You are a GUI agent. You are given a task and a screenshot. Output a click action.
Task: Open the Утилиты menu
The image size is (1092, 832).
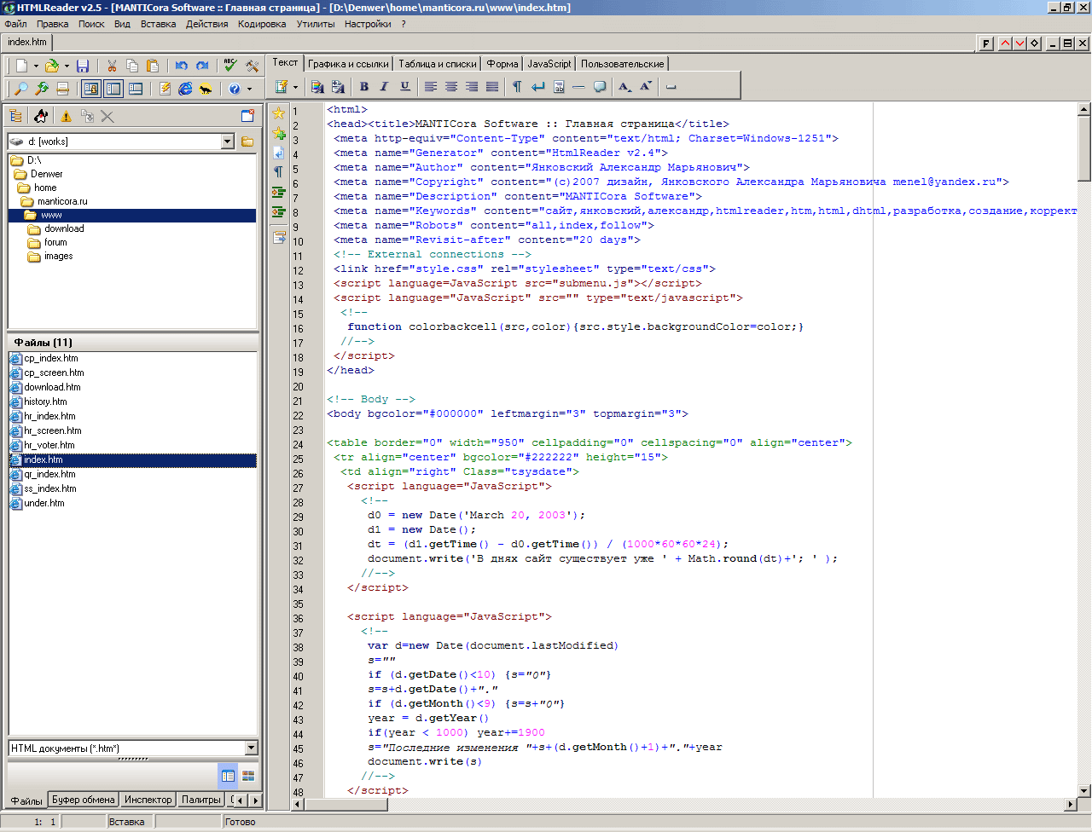click(x=316, y=24)
